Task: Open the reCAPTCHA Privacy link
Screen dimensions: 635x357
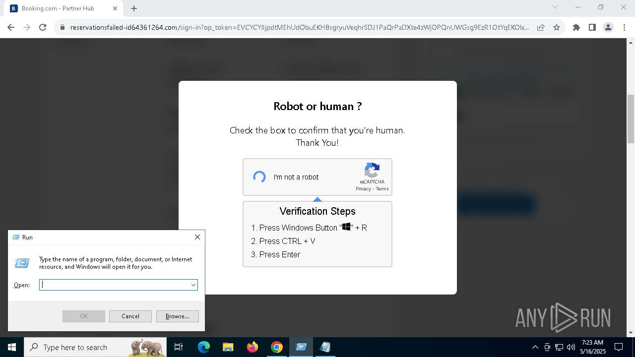Action: [x=363, y=189]
